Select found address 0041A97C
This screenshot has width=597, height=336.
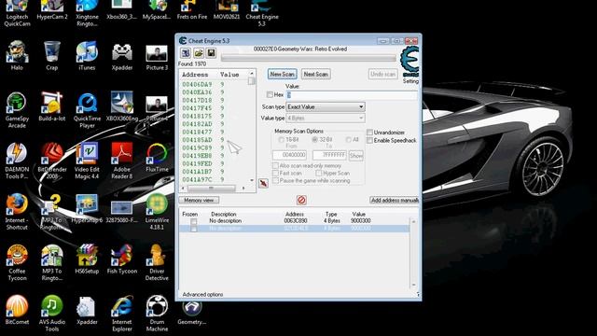pyautogui.click(x=197, y=179)
